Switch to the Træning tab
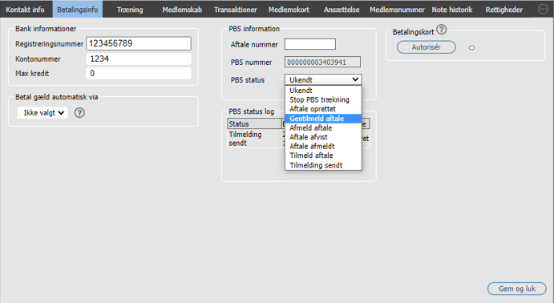 click(x=130, y=10)
